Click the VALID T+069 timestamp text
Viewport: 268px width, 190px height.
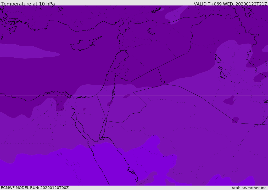coord(230,4)
